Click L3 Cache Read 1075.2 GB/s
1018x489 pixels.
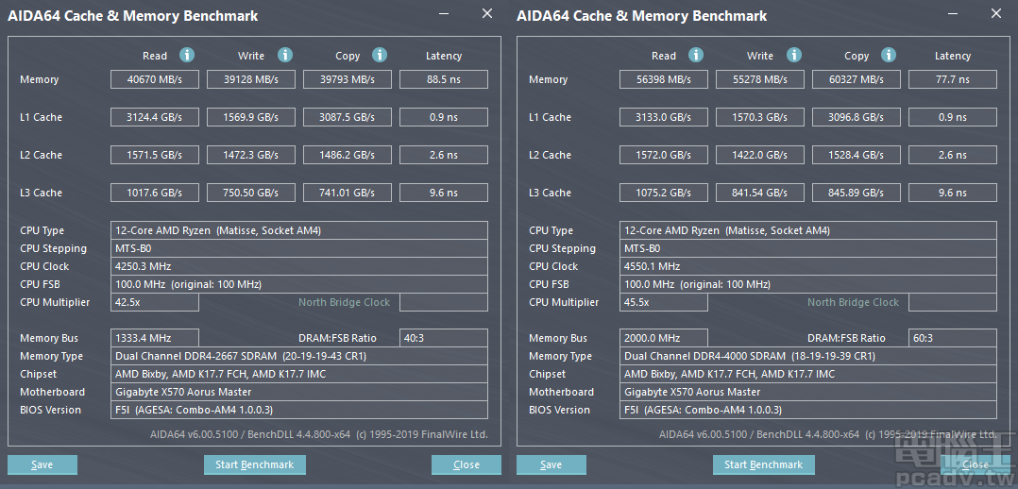(664, 193)
